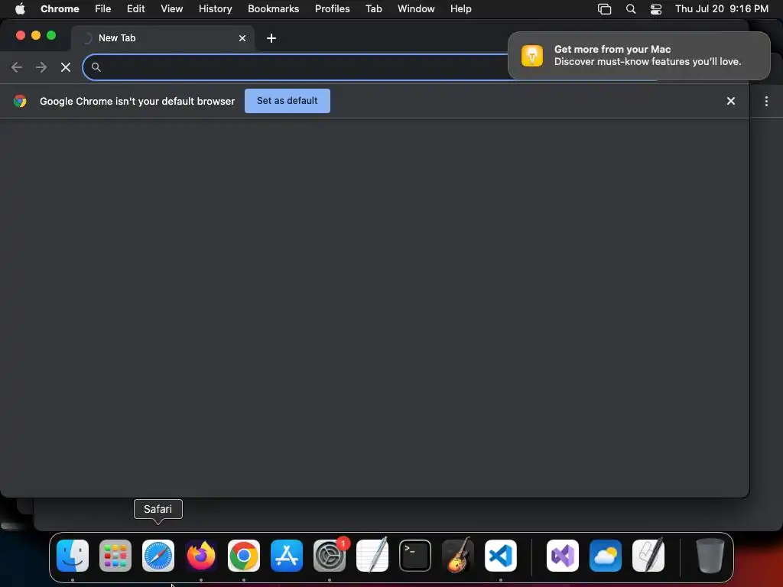Open the Chrome application menu
The image size is (783, 587).
(60, 9)
